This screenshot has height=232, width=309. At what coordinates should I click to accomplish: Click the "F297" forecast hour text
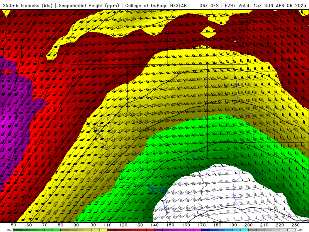pyautogui.click(x=230, y=5)
